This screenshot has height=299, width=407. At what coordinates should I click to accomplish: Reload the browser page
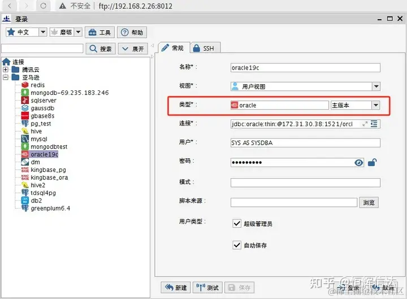point(44,6)
